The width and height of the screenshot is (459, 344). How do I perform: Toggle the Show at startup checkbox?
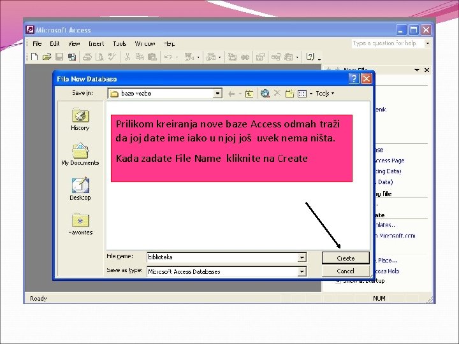[x=338, y=281]
